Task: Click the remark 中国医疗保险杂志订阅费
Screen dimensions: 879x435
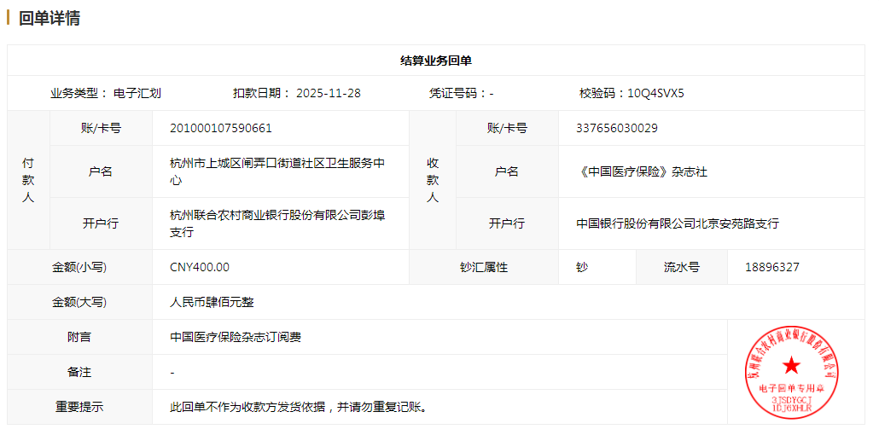Action: tap(236, 337)
